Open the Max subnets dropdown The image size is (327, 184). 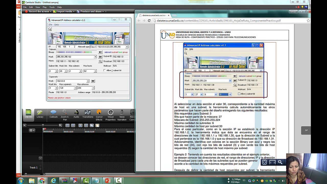(80, 71)
